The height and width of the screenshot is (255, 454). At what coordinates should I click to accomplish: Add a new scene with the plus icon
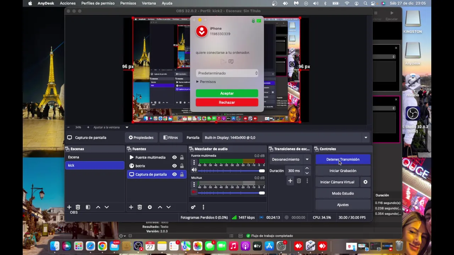pyautogui.click(x=69, y=207)
